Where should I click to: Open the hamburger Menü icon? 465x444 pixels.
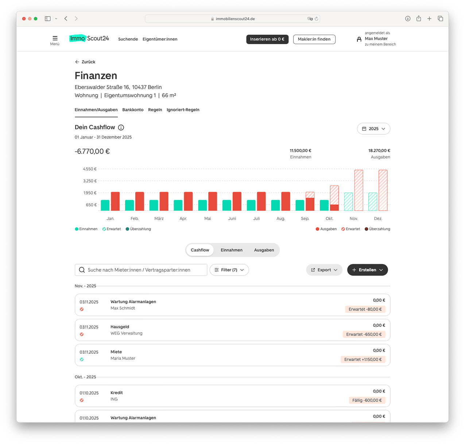[55, 38]
